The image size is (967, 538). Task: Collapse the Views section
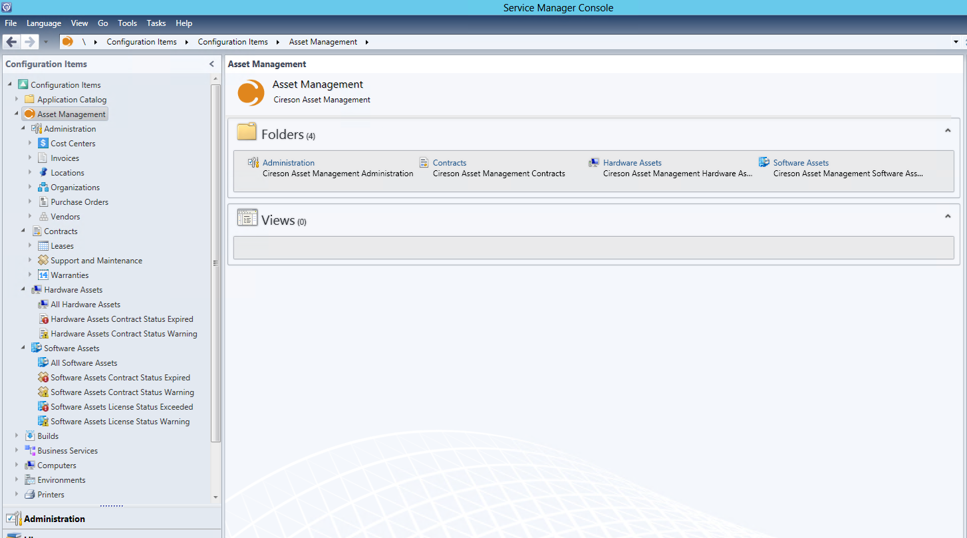[x=948, y=216]
